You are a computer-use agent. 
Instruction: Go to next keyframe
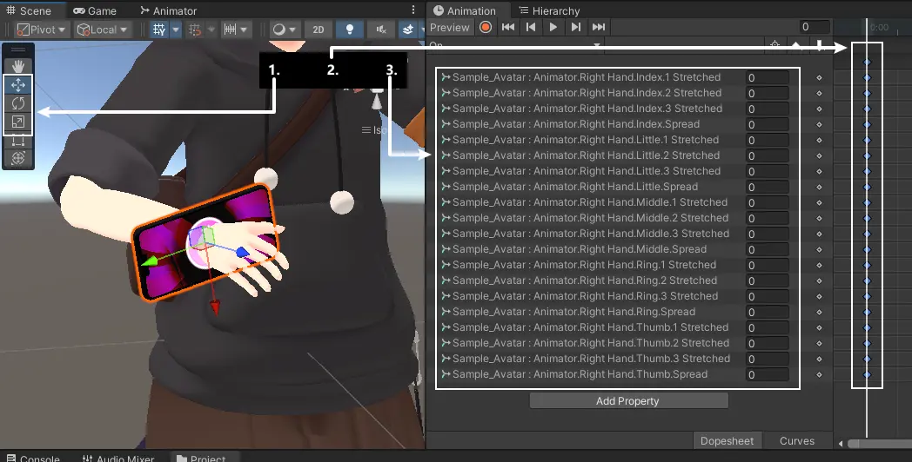pos(576,27)
